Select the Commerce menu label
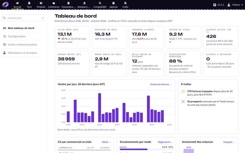This screenshot has width=245, height=153. tap(54, 7)
